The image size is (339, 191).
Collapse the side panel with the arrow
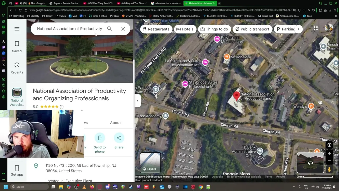(x=137, y=101)
